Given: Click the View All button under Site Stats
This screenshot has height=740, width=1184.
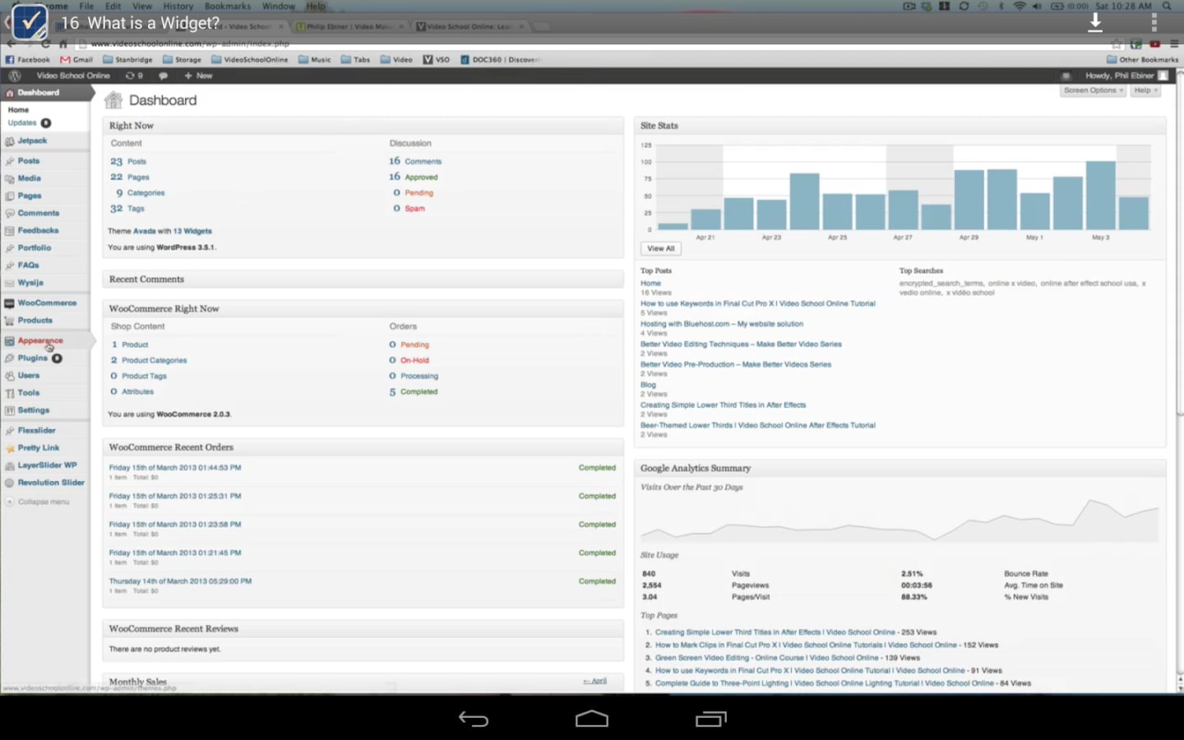Looking at the screenshot, I should pos(660,248).
